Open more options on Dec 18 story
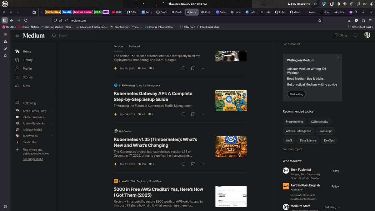Viewport: 375px width, 211px height. [x=202, y=68]
